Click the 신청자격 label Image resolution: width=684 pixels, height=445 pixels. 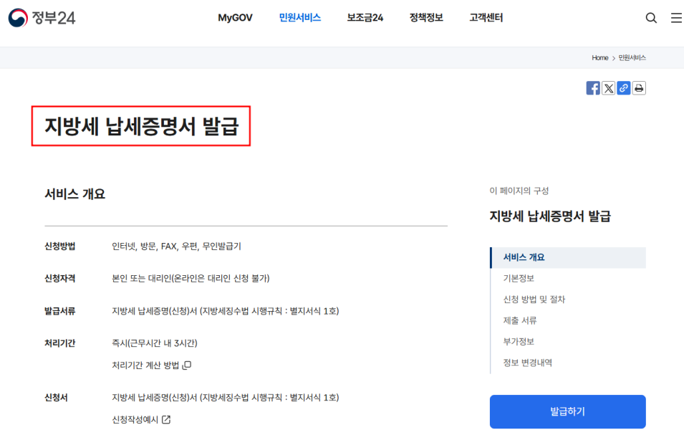tap(59, 278)
